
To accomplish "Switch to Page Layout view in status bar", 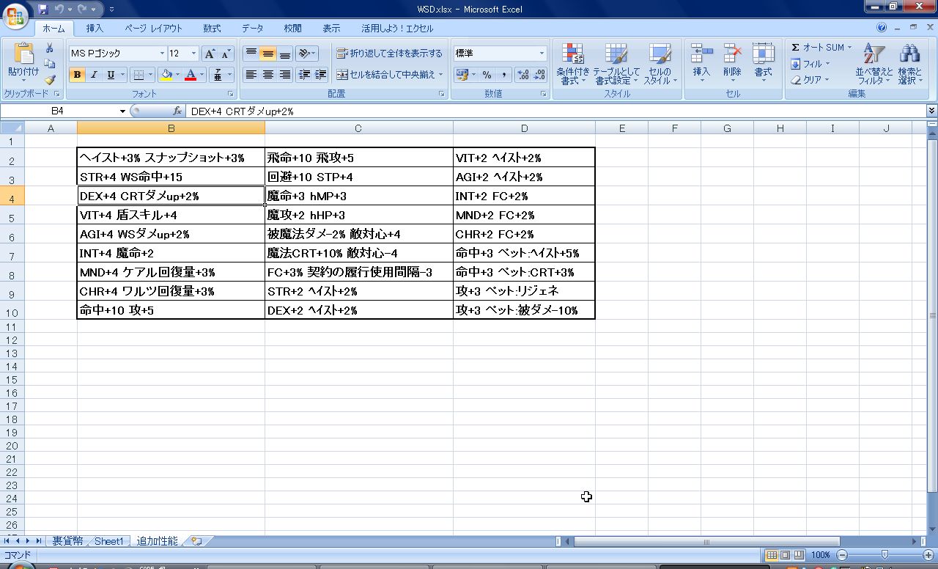I will point(785,555).
